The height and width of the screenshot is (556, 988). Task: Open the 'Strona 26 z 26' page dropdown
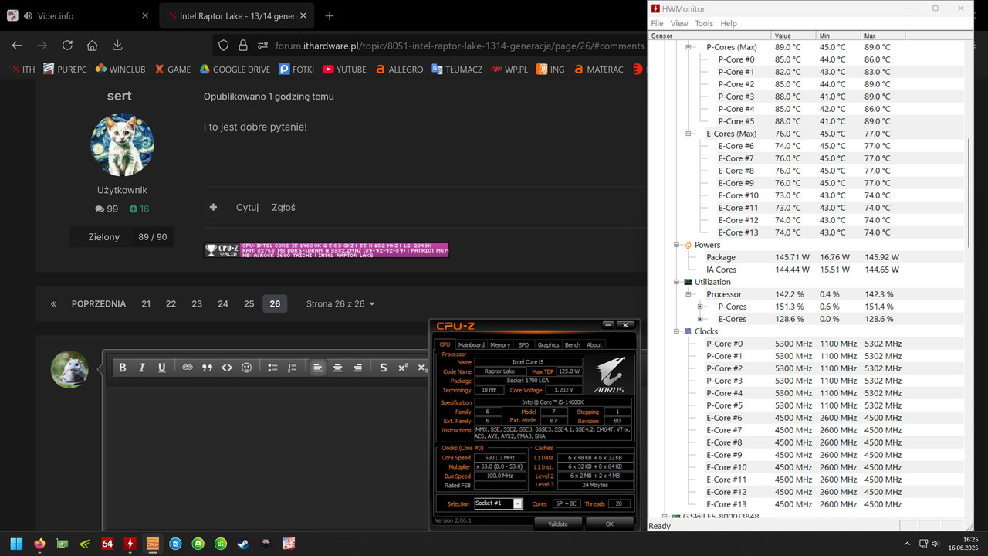coord(340,303)
